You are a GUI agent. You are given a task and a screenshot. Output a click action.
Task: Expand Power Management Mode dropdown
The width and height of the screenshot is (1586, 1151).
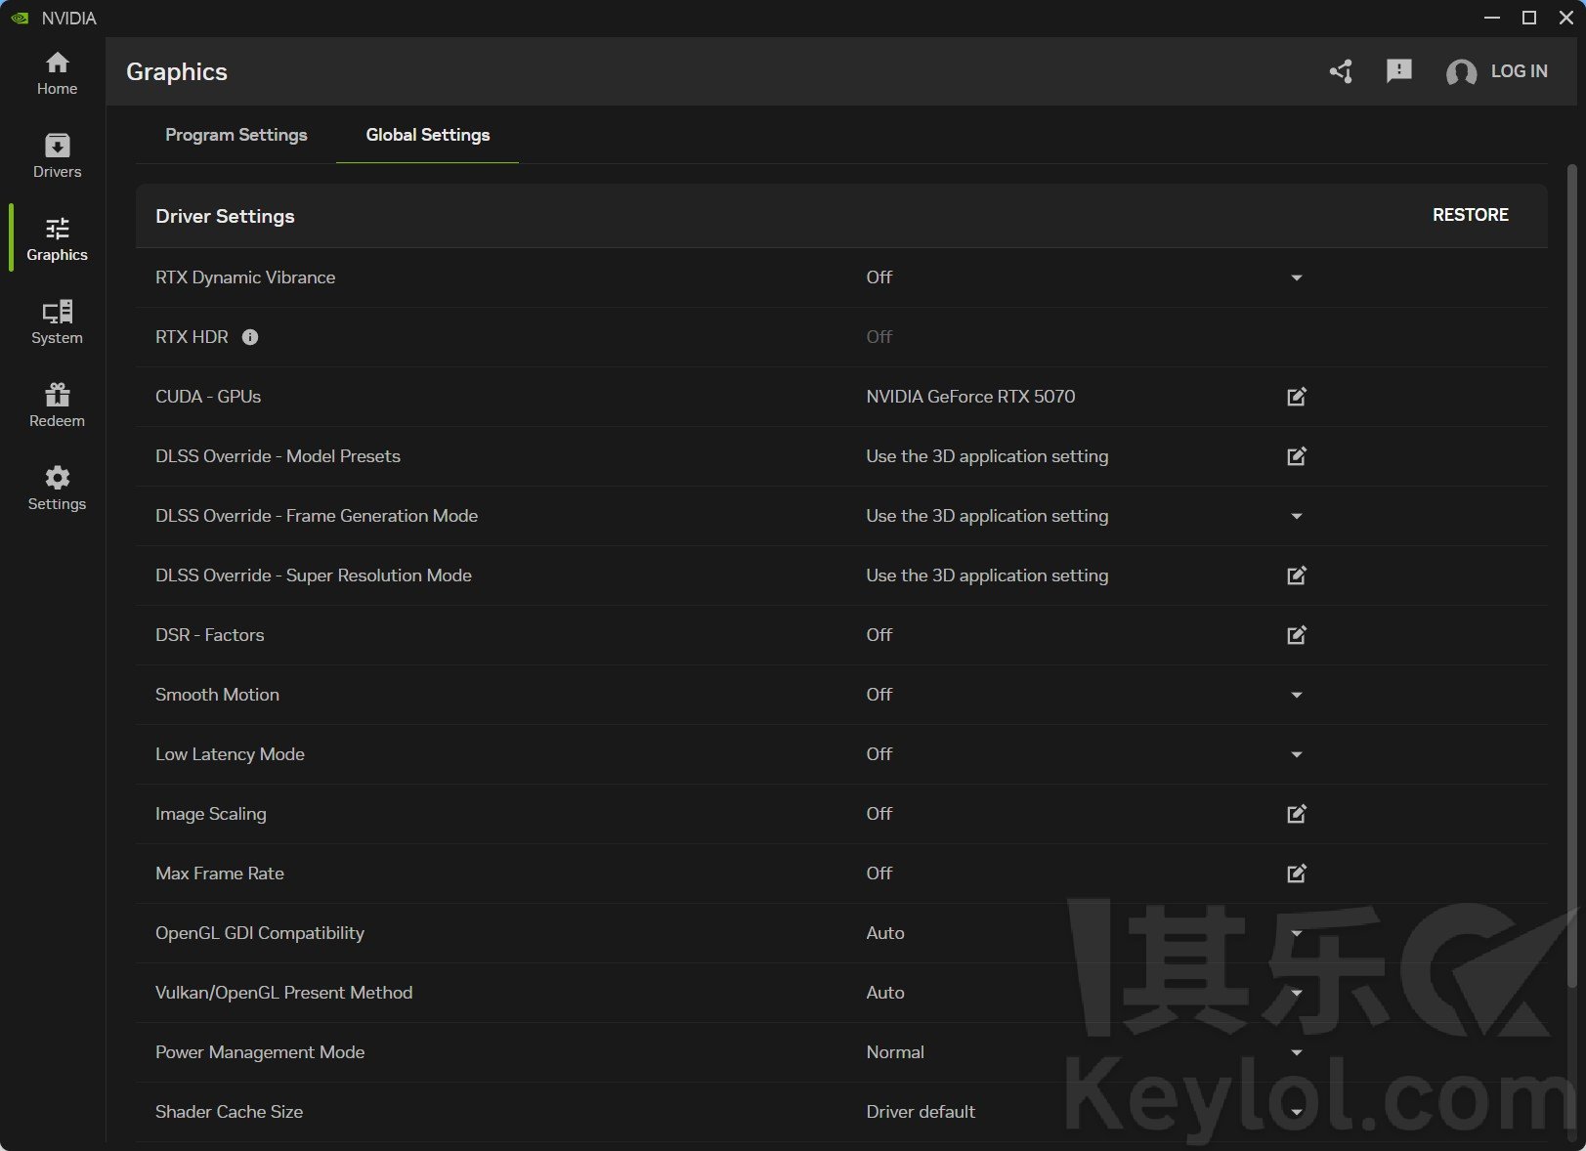click(x=1297, y=1052)
